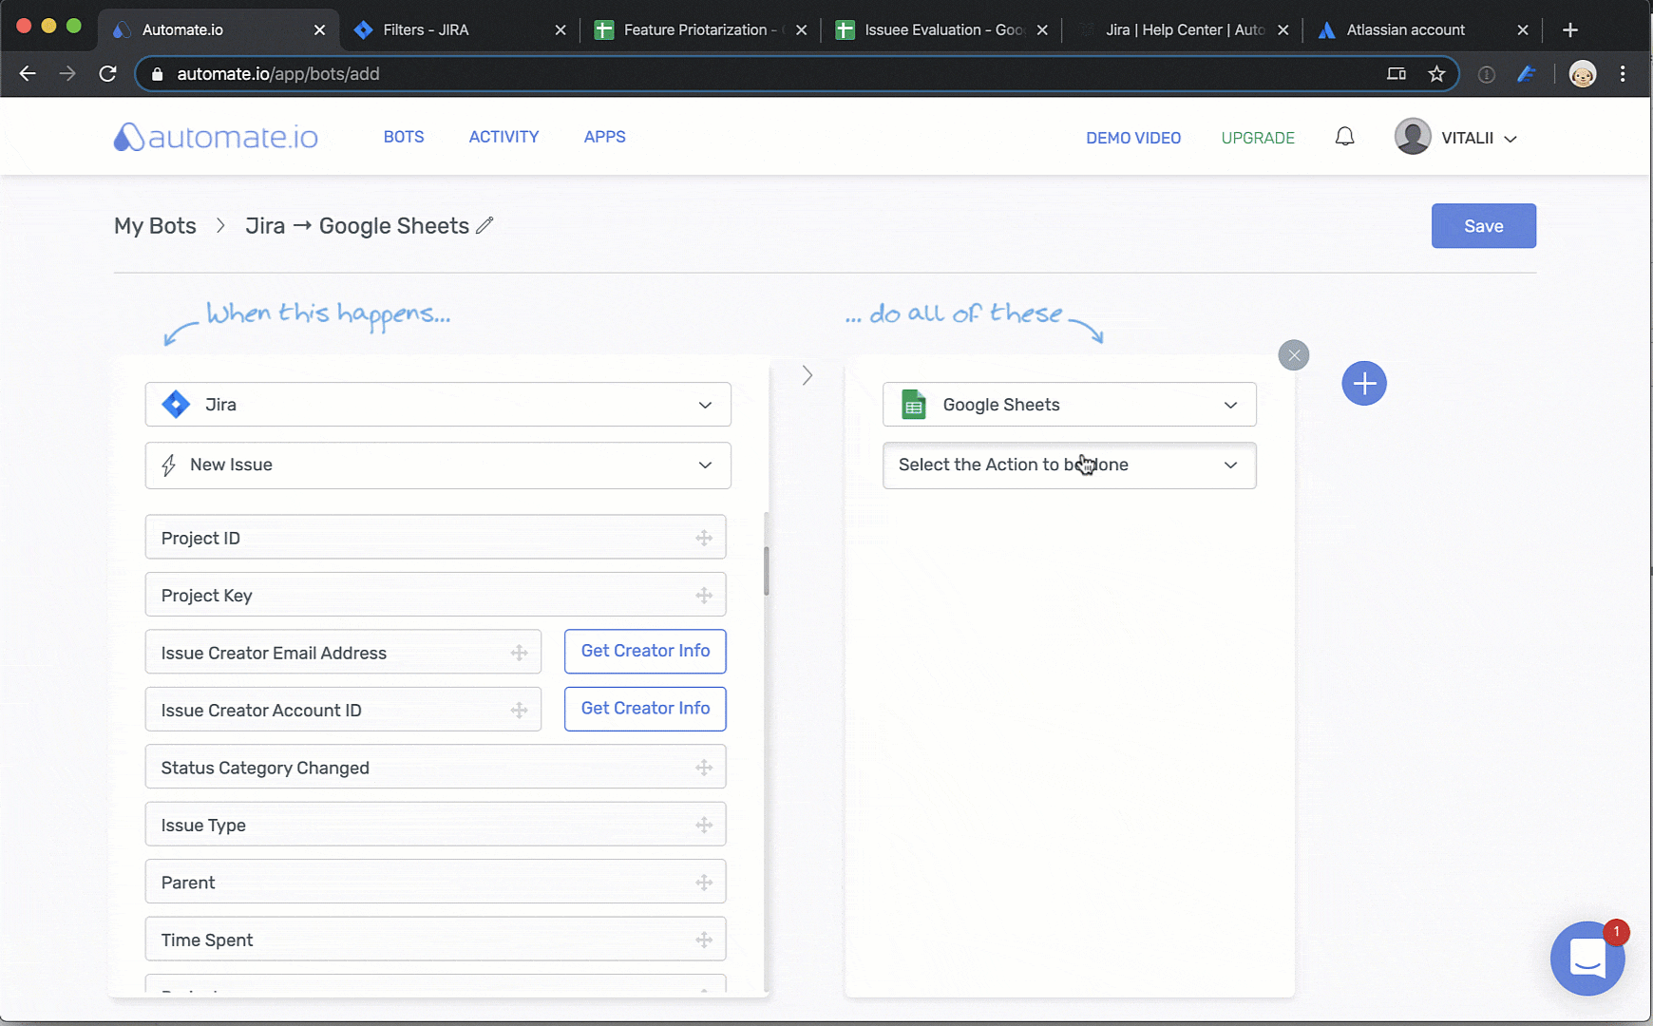Grab the Issue Type move handle
This screenshot has width=1653, height=1026.
coord(704,825)
